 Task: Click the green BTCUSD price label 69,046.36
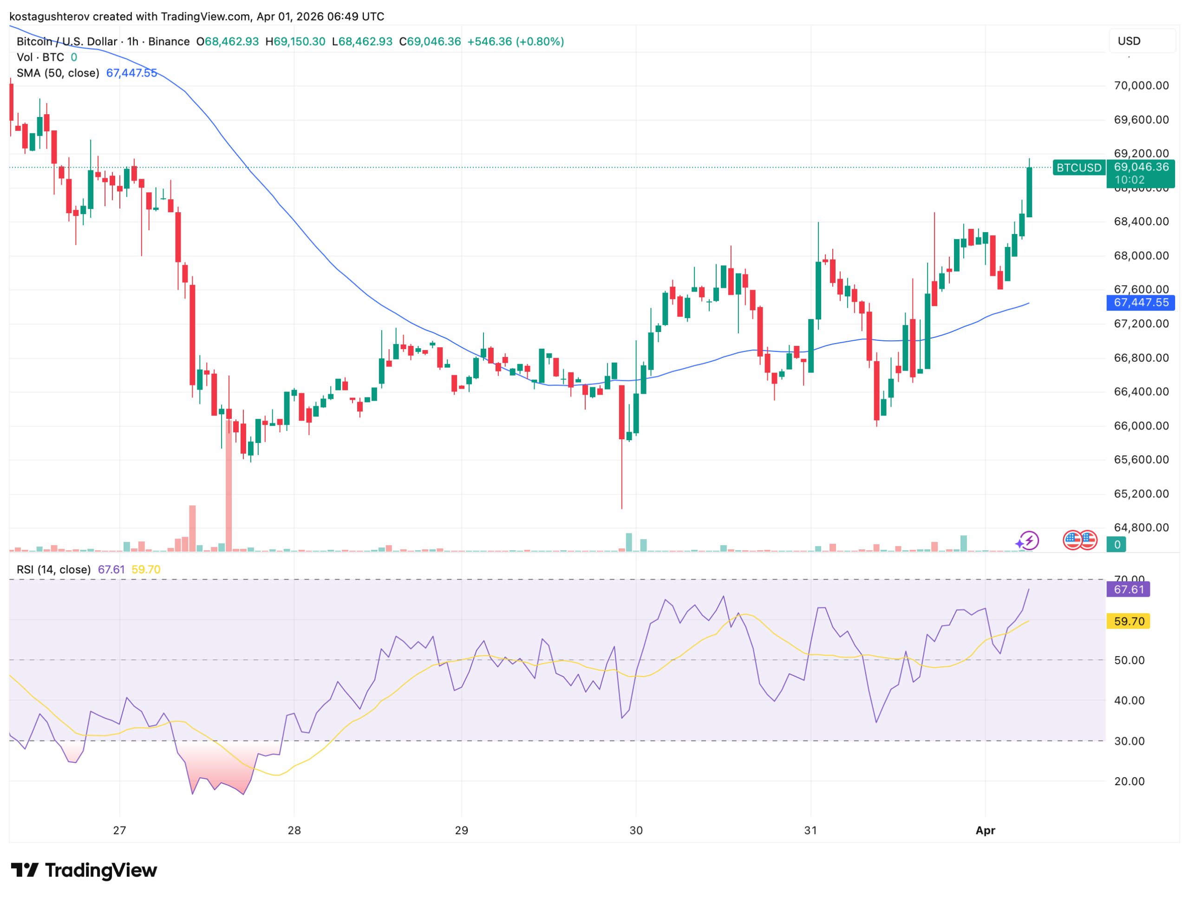[x=1141, y=168]
